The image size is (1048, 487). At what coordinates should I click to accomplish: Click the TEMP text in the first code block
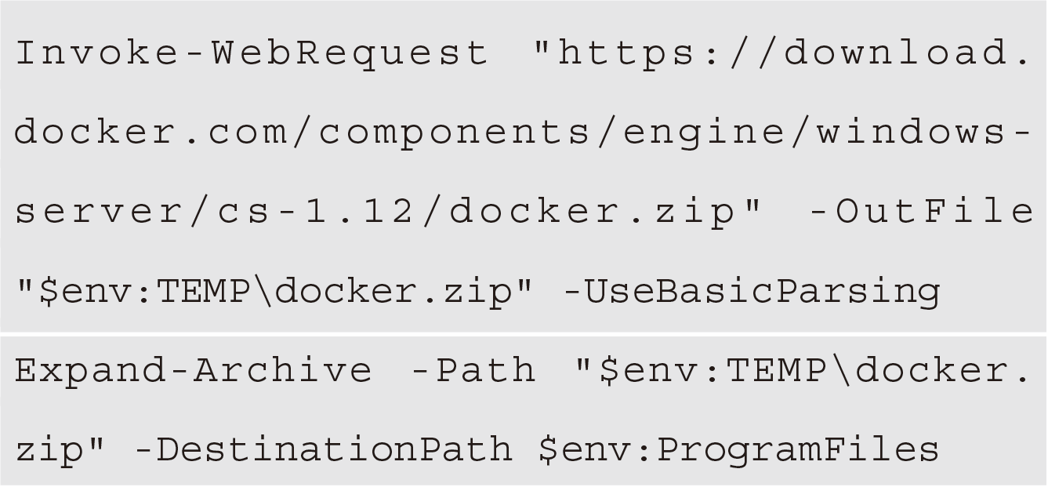click(x=204, y=292)
